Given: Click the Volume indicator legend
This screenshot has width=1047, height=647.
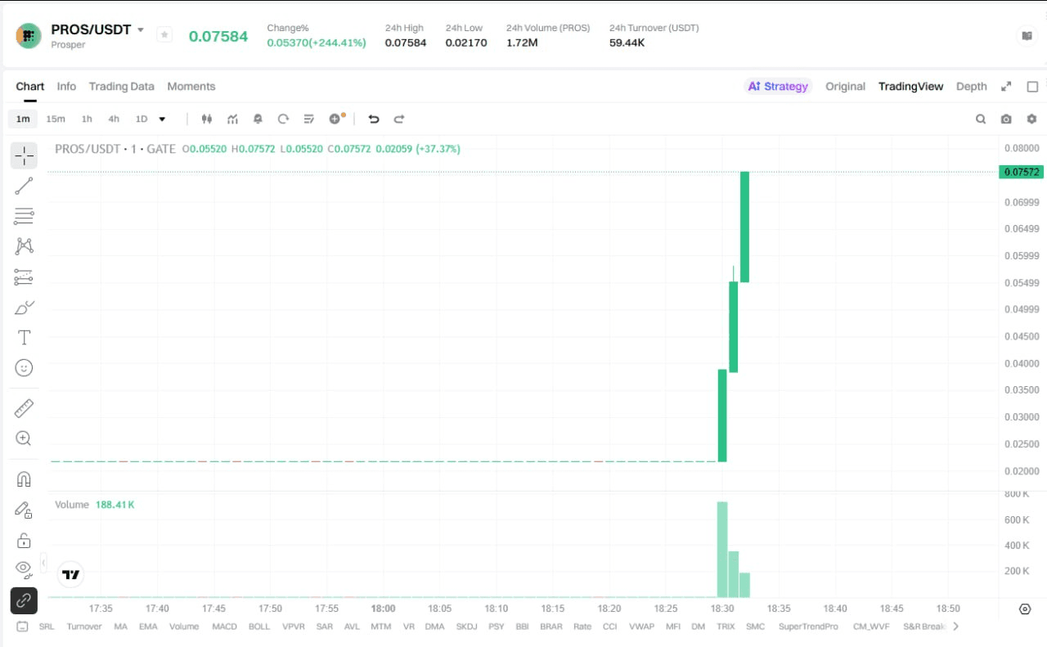Looking at the screenshot, I should [94, 505].
